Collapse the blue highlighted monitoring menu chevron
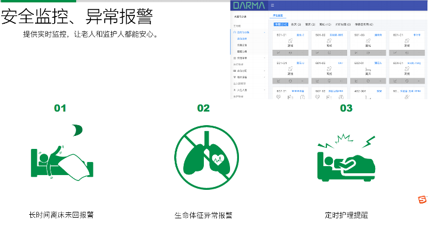Image resolution: width=428 pixels, height=229 pixels. tap(264, 33)
